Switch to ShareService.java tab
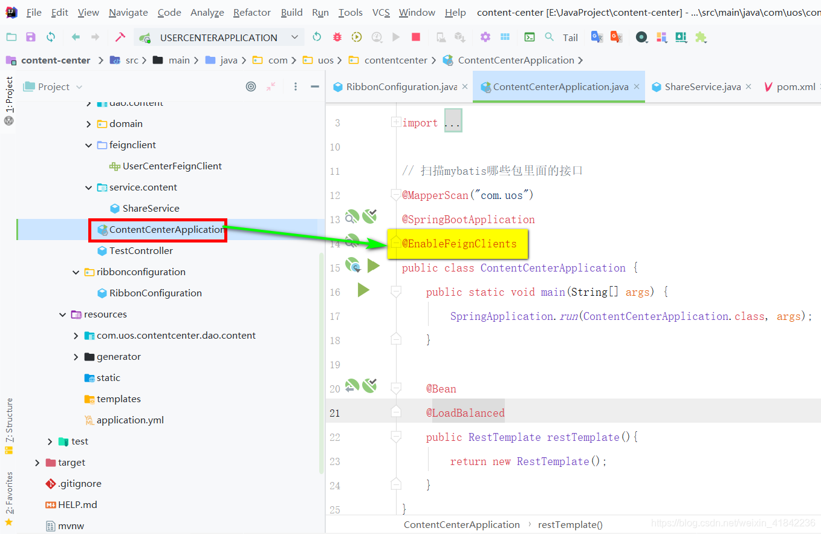 point(703,86)
